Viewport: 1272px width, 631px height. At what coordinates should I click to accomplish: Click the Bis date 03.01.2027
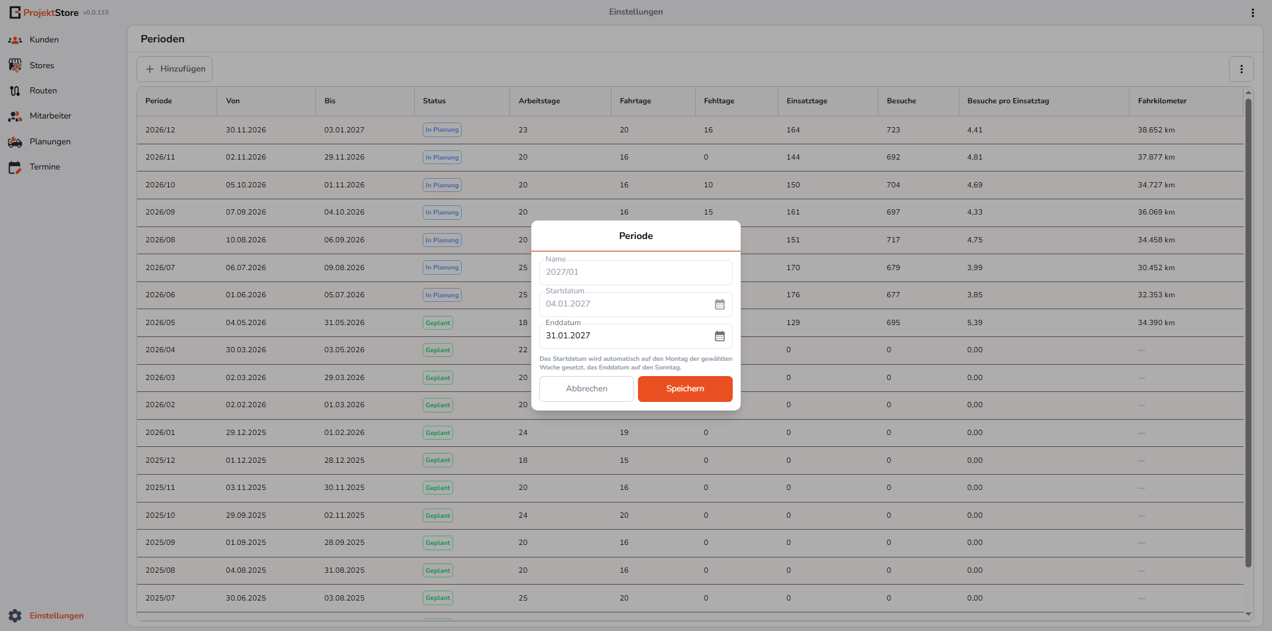[344, 130]
